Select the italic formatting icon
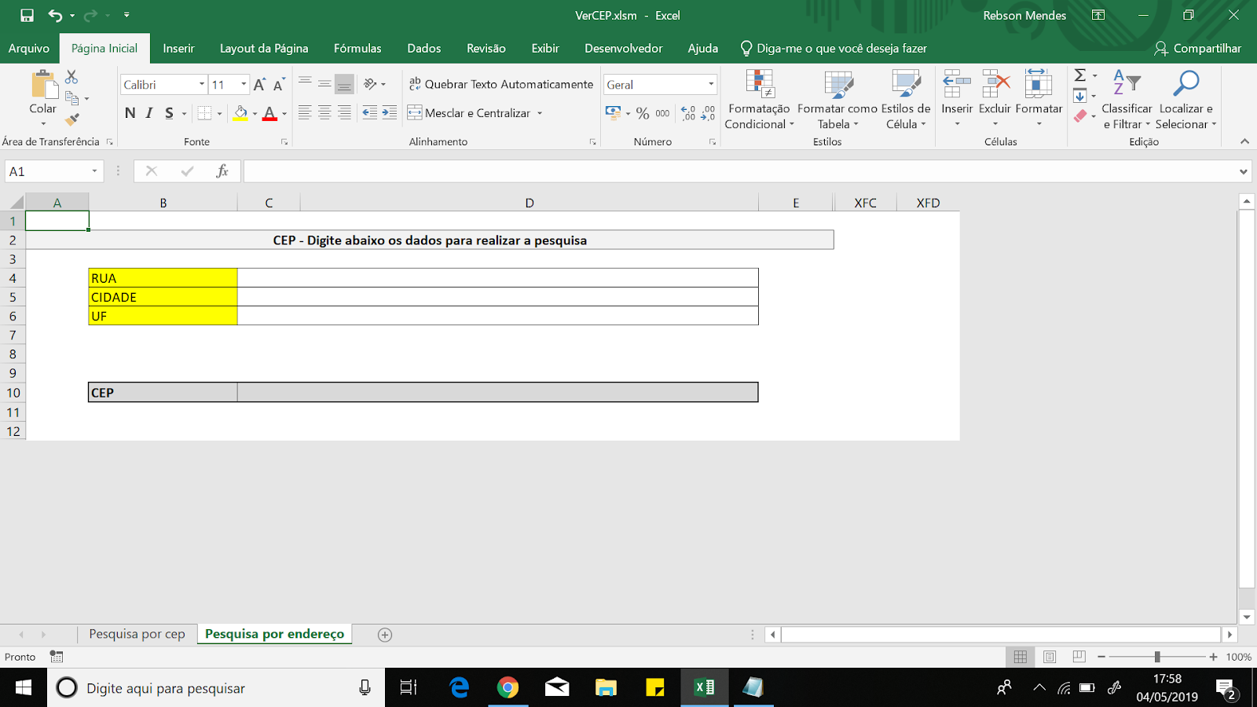The image size is (1257, 707). tap(148, 113)
